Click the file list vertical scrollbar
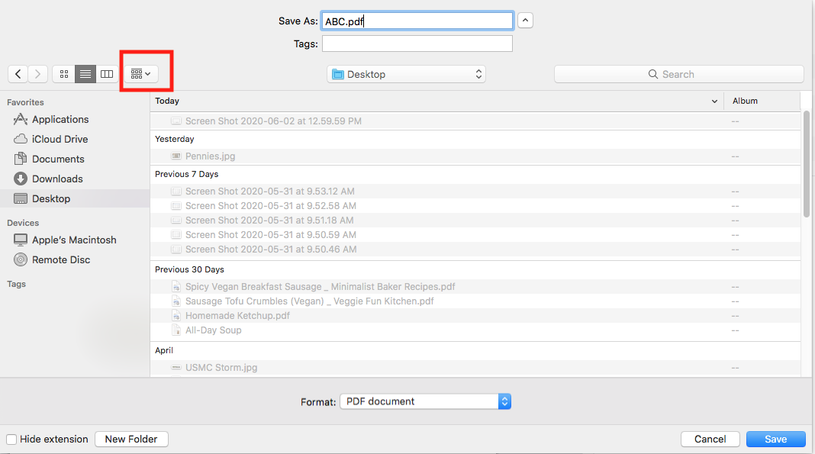The image size is (815, 454). [806, 163]
